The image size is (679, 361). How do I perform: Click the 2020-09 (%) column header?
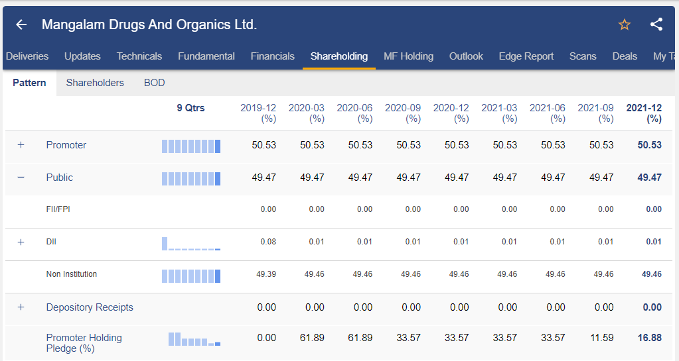[x=403, y=113]
